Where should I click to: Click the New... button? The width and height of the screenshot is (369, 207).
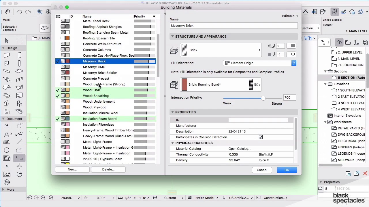(x=72, y=169)
